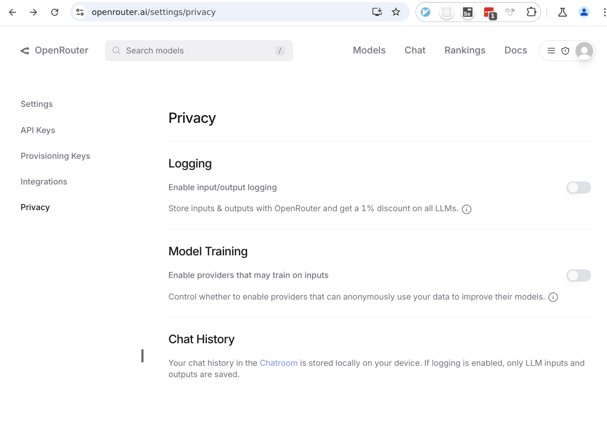Go to Provisioning Keys settings page
The height and width of the screenshot is (428, 607).
tap(55, 156)
